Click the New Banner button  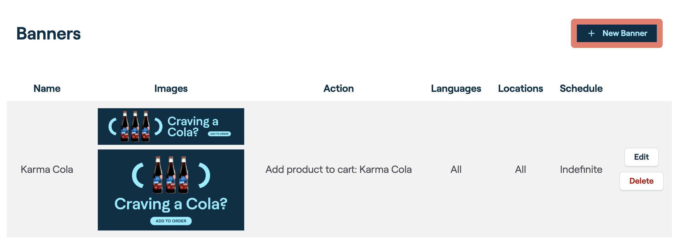(616, 33)
